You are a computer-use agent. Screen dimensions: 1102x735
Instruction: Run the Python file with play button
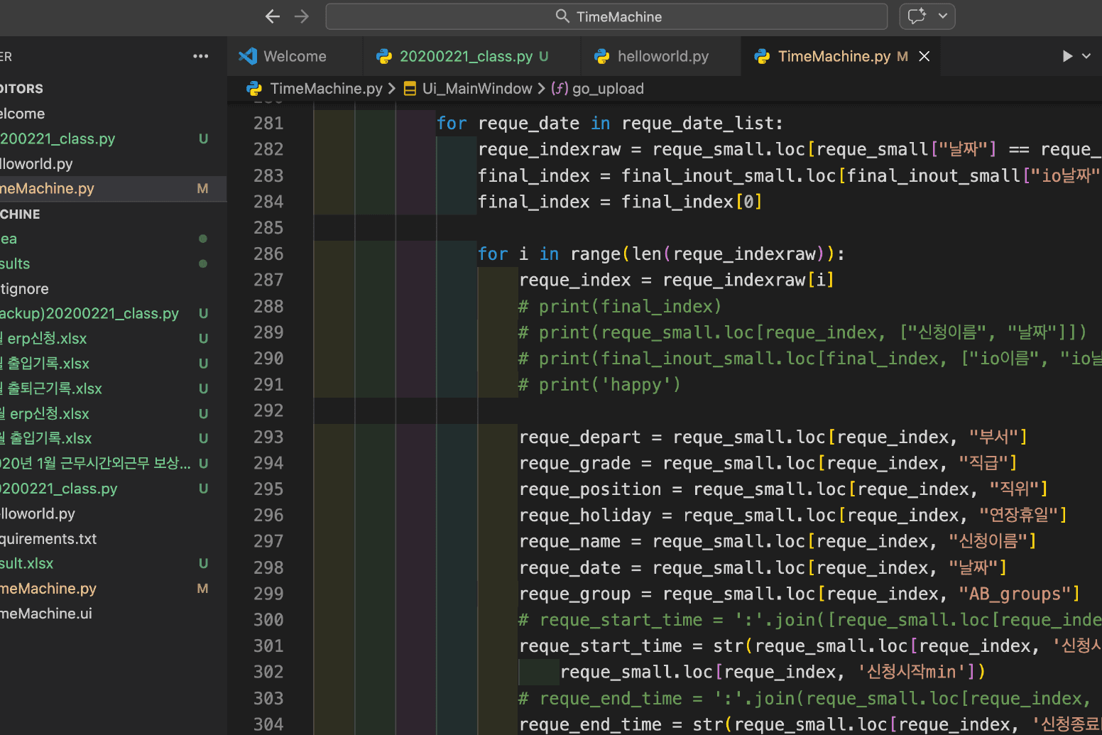[x=1067, y=56]
